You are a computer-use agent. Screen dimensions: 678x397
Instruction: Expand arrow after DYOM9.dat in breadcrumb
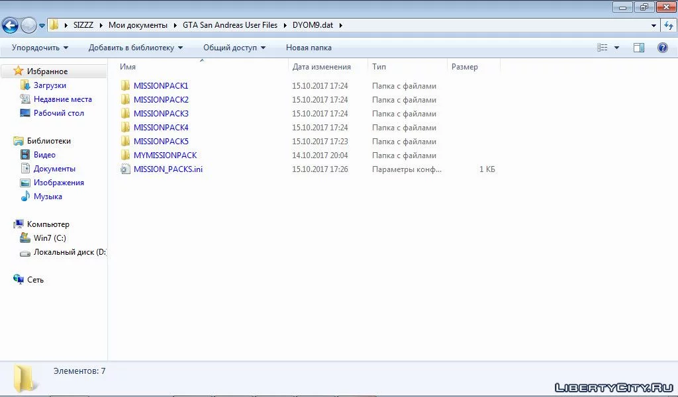(x=341, y=26)
